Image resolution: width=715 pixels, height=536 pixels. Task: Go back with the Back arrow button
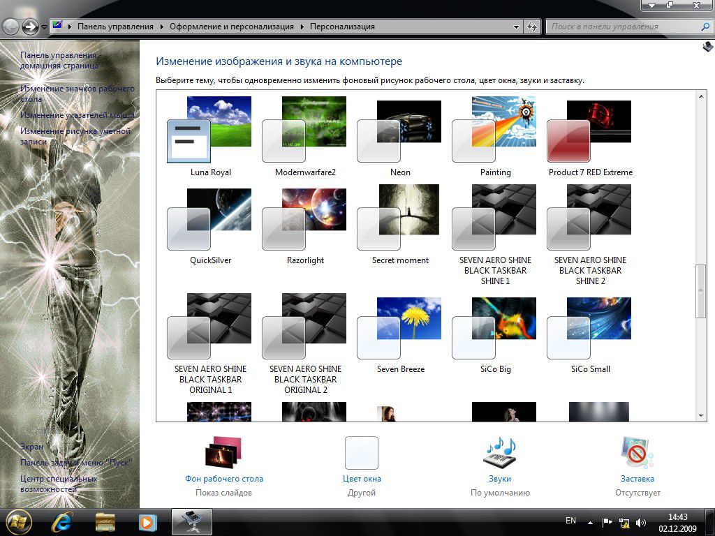click(x=10, y=27)
